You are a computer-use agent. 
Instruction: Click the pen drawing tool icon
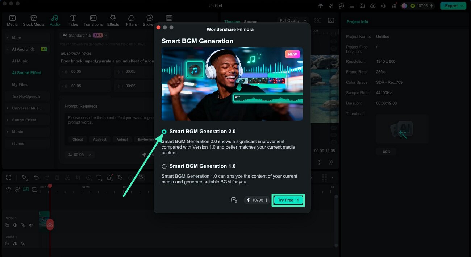[x=120, y=178]
